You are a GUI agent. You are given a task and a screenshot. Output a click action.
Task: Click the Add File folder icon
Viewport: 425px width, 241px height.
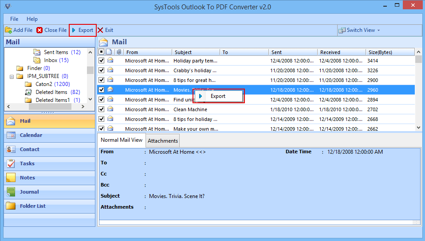point(8,30)
